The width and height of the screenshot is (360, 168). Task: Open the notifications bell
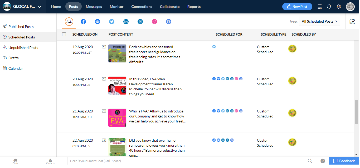(329, 7)
